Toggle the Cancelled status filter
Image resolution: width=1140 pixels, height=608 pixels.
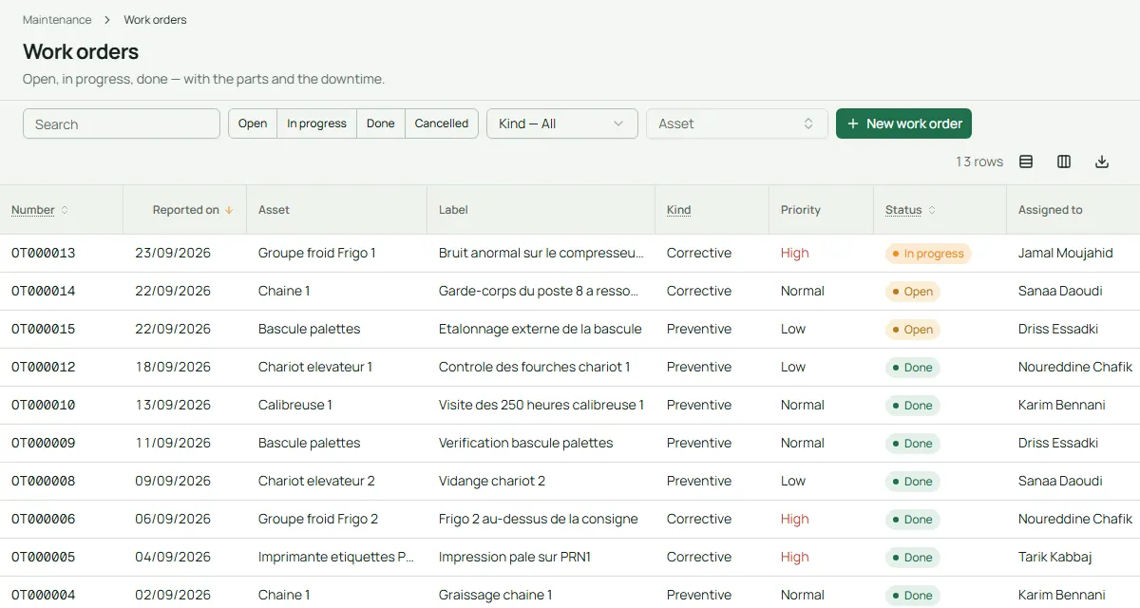tap(442, 123)
